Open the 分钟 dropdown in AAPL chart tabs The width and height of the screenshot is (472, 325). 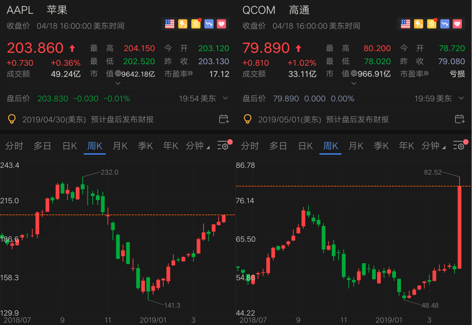[x=198, y=146]
